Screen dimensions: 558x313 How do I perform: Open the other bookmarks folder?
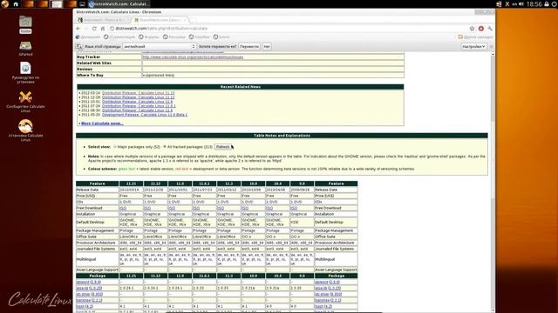click(475, 37)
